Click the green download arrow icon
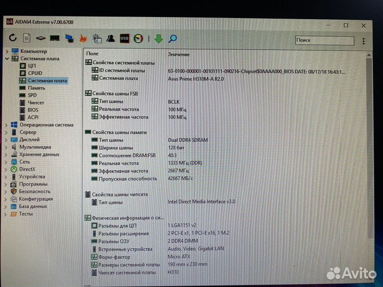 (x=159, y=39)
